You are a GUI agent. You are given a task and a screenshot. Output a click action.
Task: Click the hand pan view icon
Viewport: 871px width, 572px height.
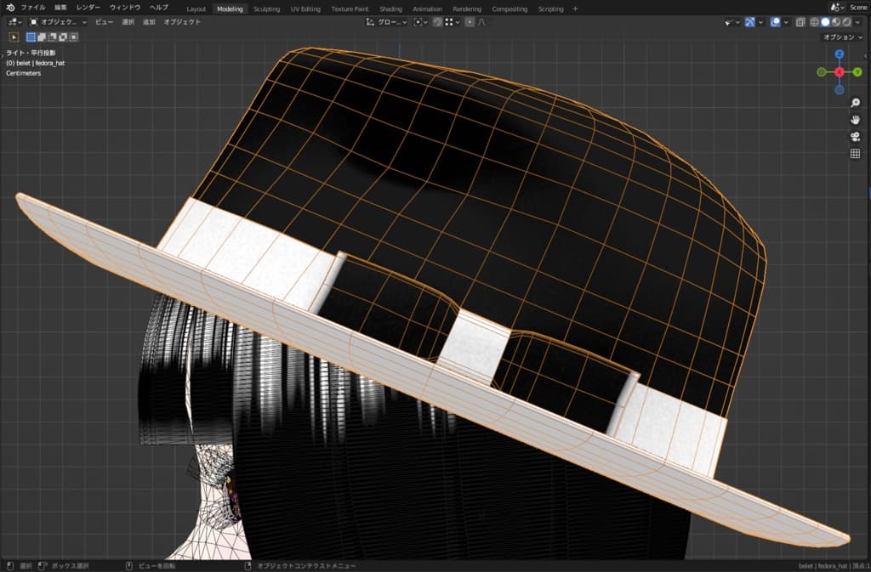(x=855, y=120)
